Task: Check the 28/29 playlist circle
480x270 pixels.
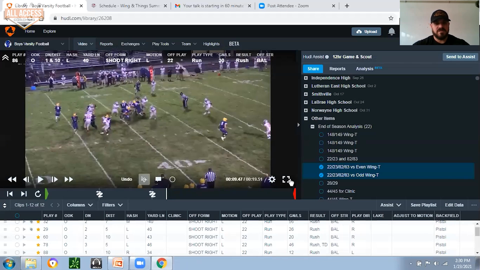Action: (321, 183)
